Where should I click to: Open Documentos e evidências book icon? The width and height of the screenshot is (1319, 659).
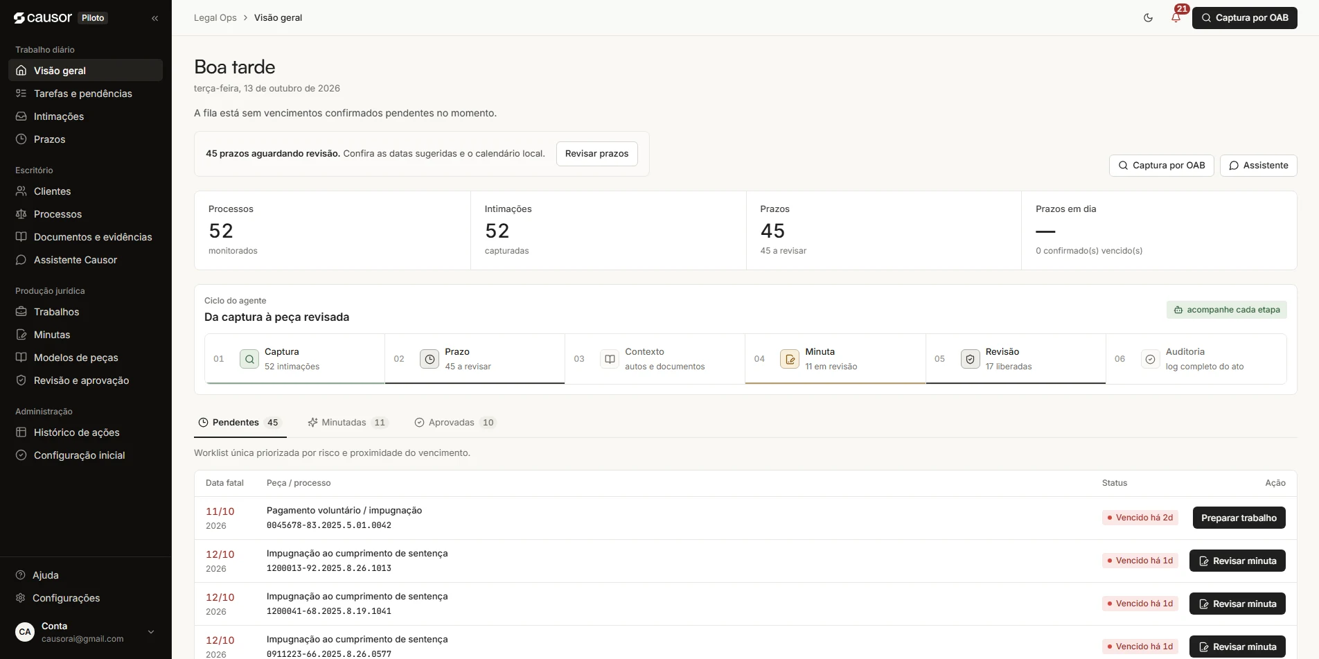pyautogui.click(x=21, y=236)
